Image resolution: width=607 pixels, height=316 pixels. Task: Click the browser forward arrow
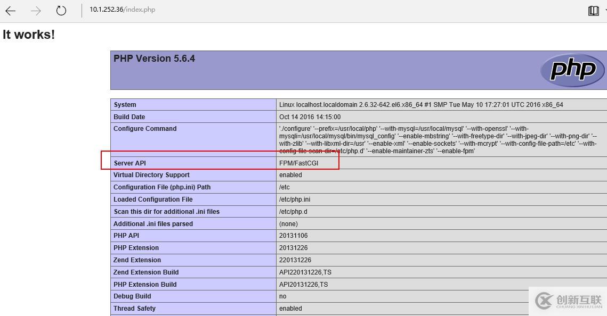[x=35, y=10]
